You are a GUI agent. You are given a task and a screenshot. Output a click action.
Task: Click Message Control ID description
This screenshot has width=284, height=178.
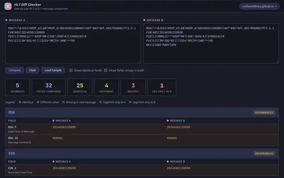coord(20,142)
